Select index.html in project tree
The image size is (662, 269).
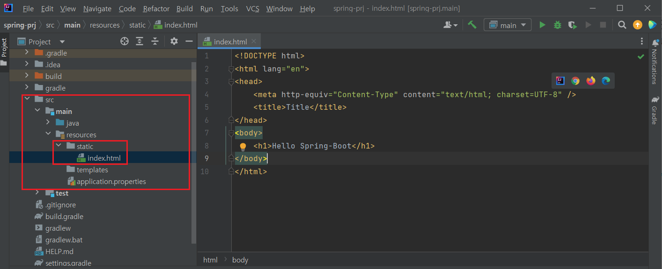(104, 158)
